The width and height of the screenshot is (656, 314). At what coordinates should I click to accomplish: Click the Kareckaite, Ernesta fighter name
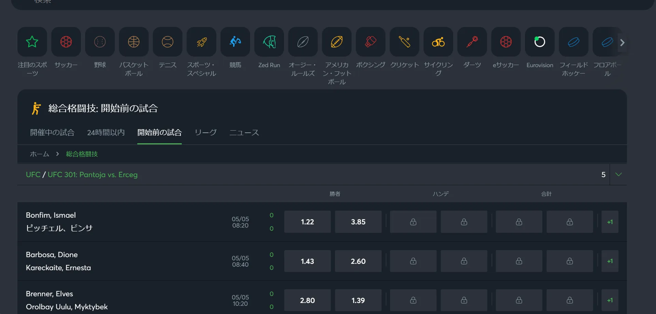coord(58,268)
